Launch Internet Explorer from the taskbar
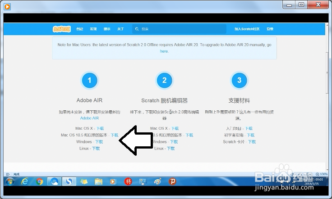 coord(25,181)
